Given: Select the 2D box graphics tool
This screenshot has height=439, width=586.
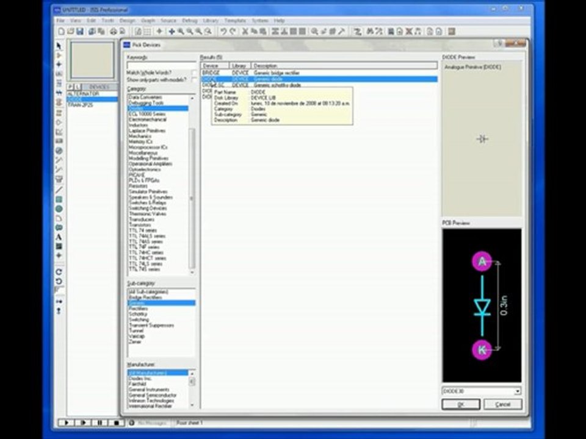Looking at the screenshot, I should pyautogui.click(x=59, y=200).
